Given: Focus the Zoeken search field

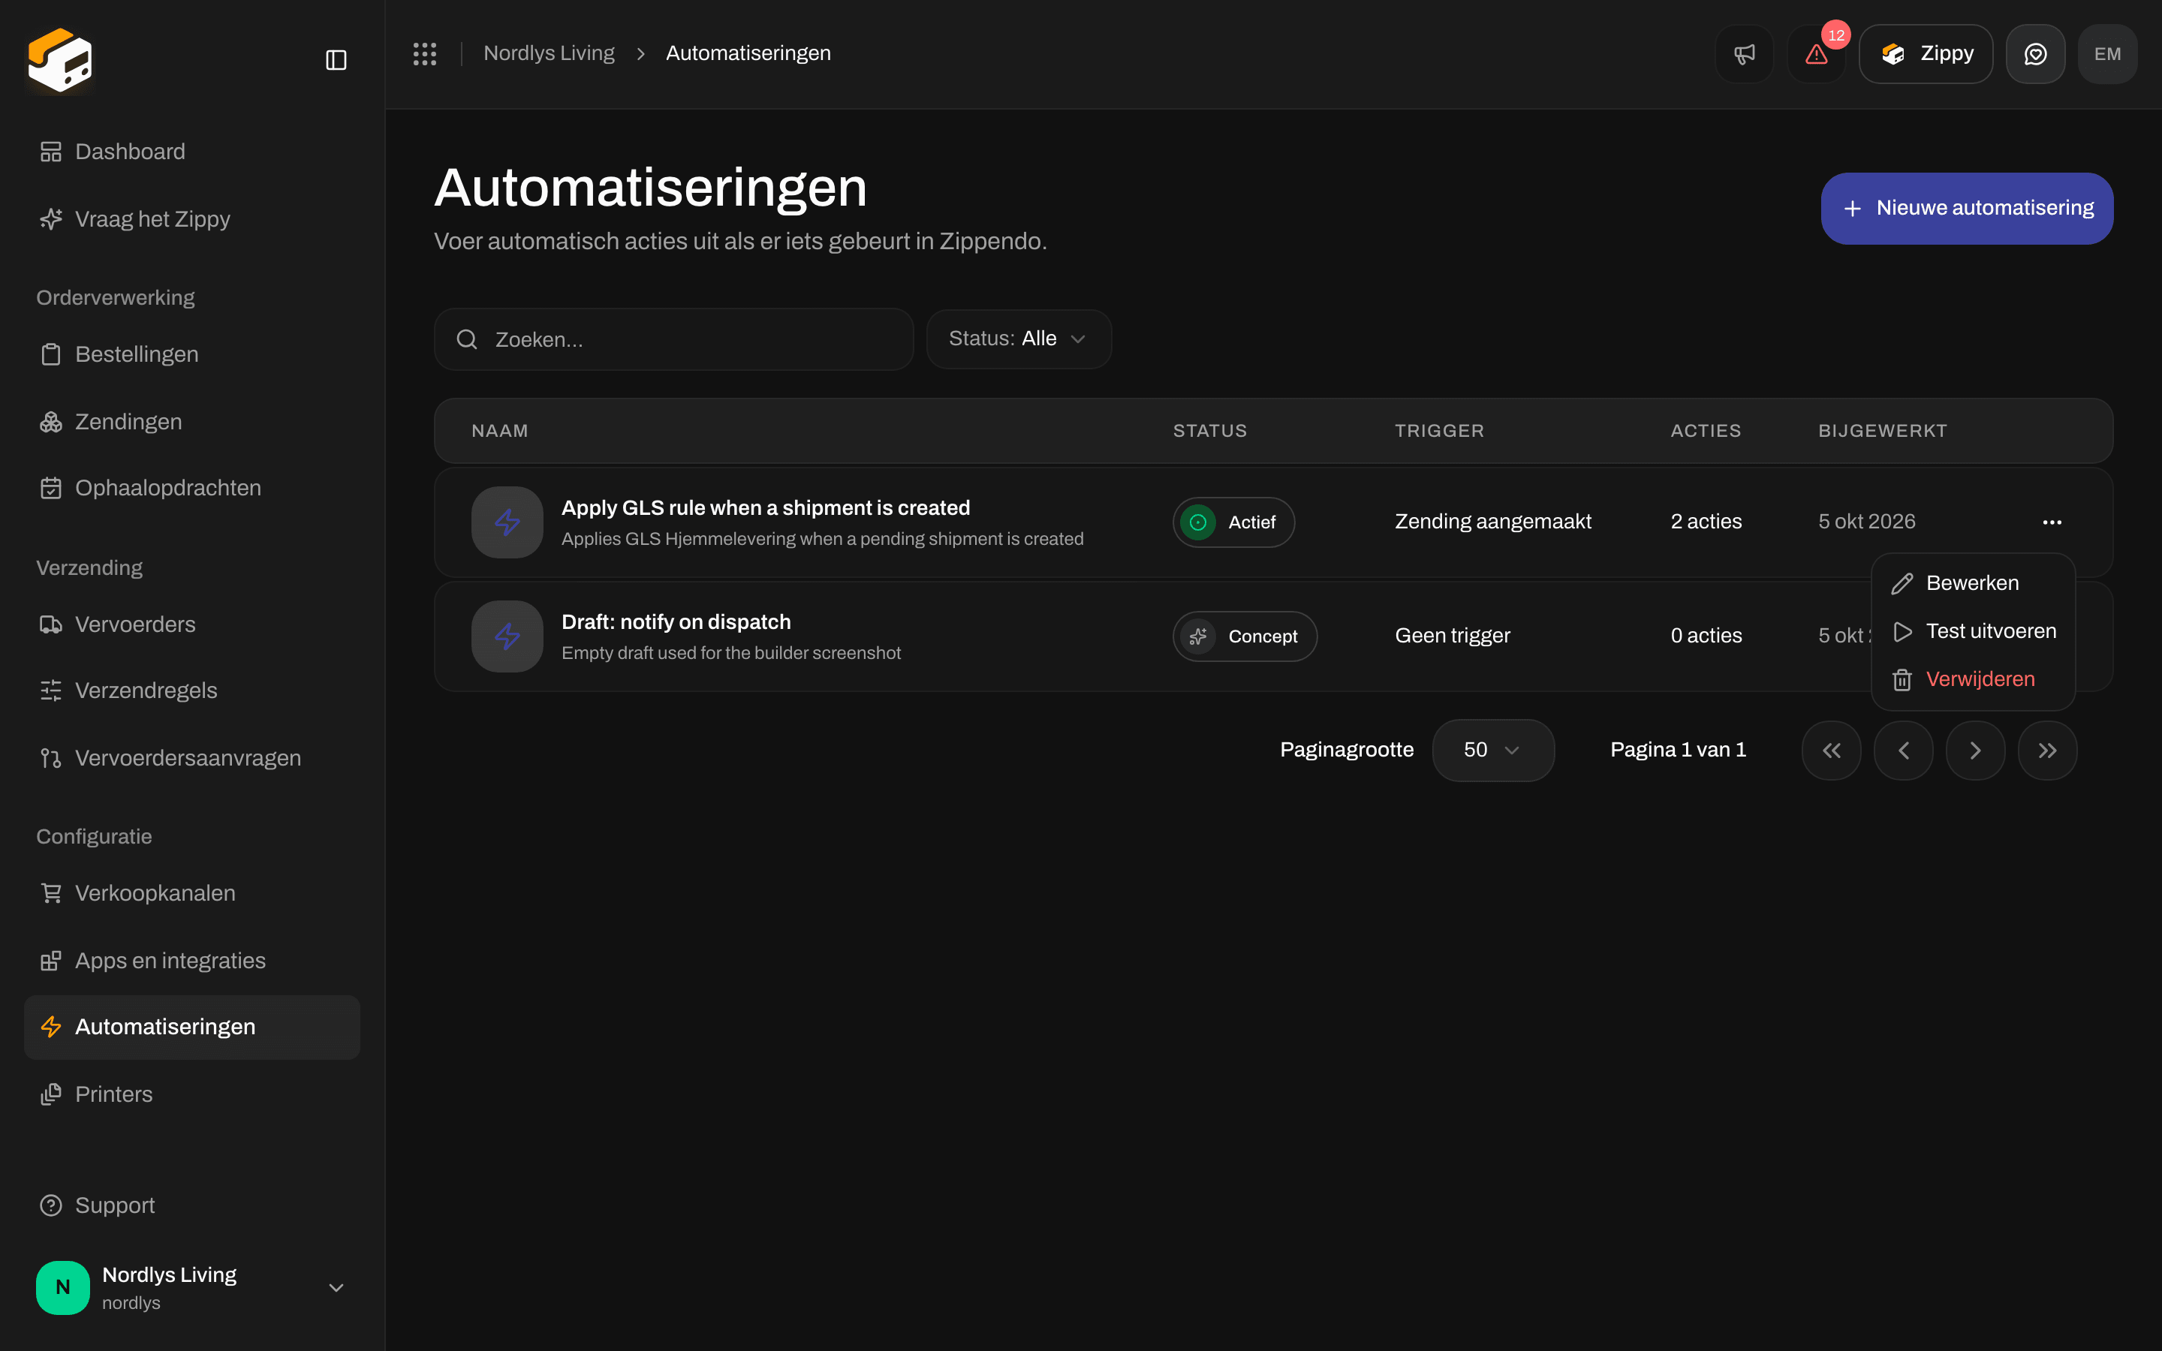Looking at the screenshot, I should (673, 339).
